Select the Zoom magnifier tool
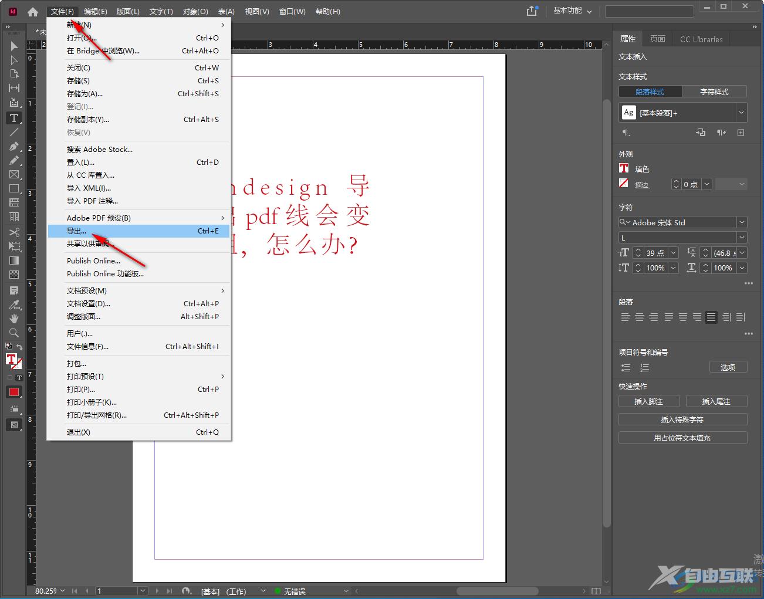The height and width of the screenshot is (599, 764). click(14, 333)
